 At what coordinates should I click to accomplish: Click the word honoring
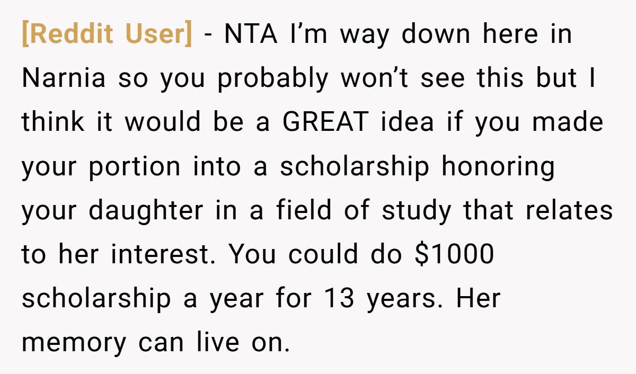[498, 166]
